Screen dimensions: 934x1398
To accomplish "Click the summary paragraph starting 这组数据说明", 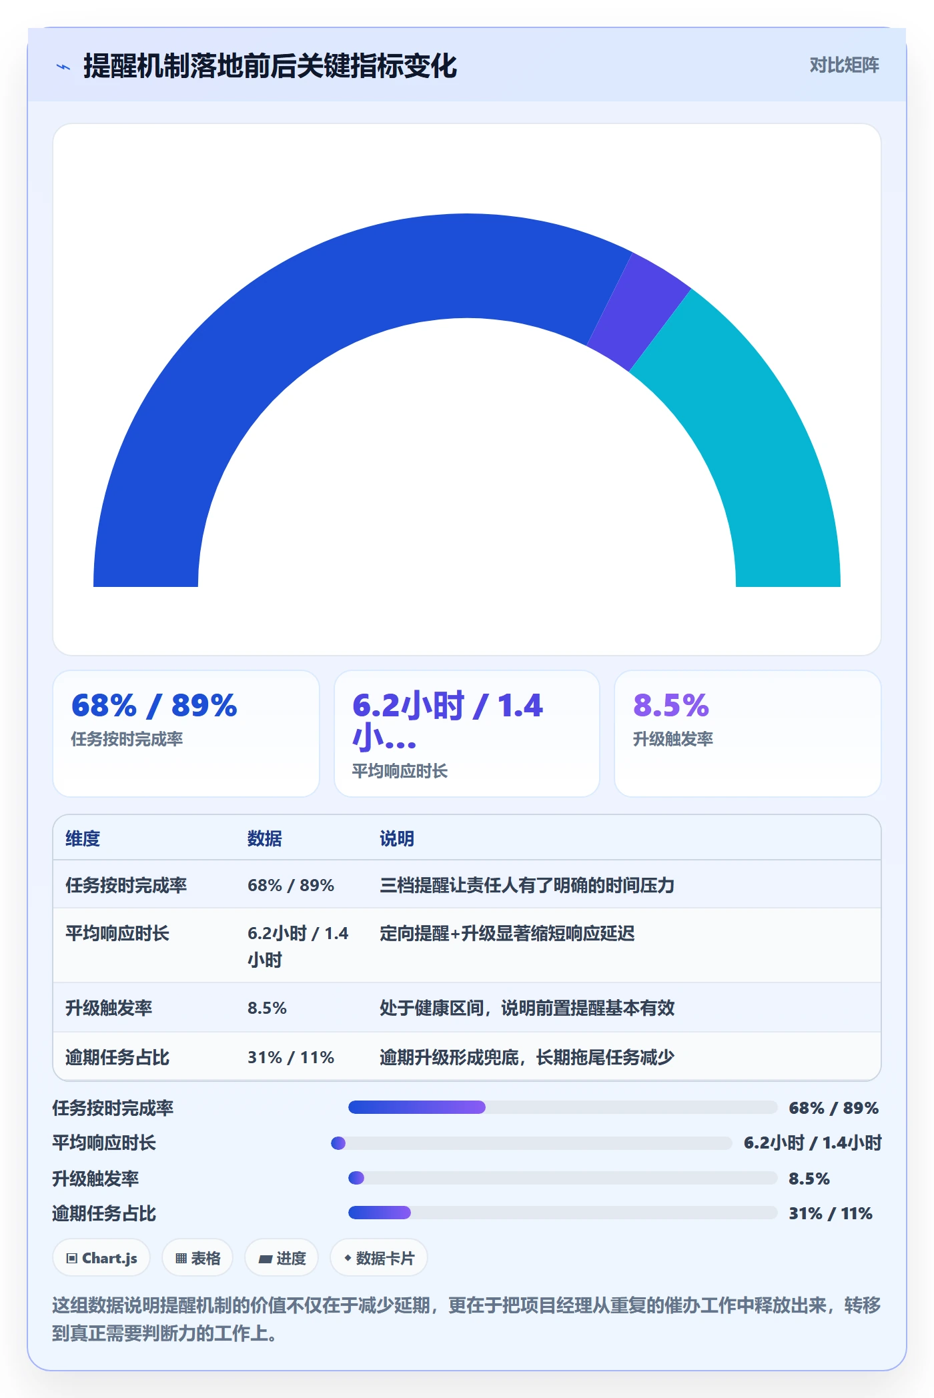I will [x=466, y=1319].
